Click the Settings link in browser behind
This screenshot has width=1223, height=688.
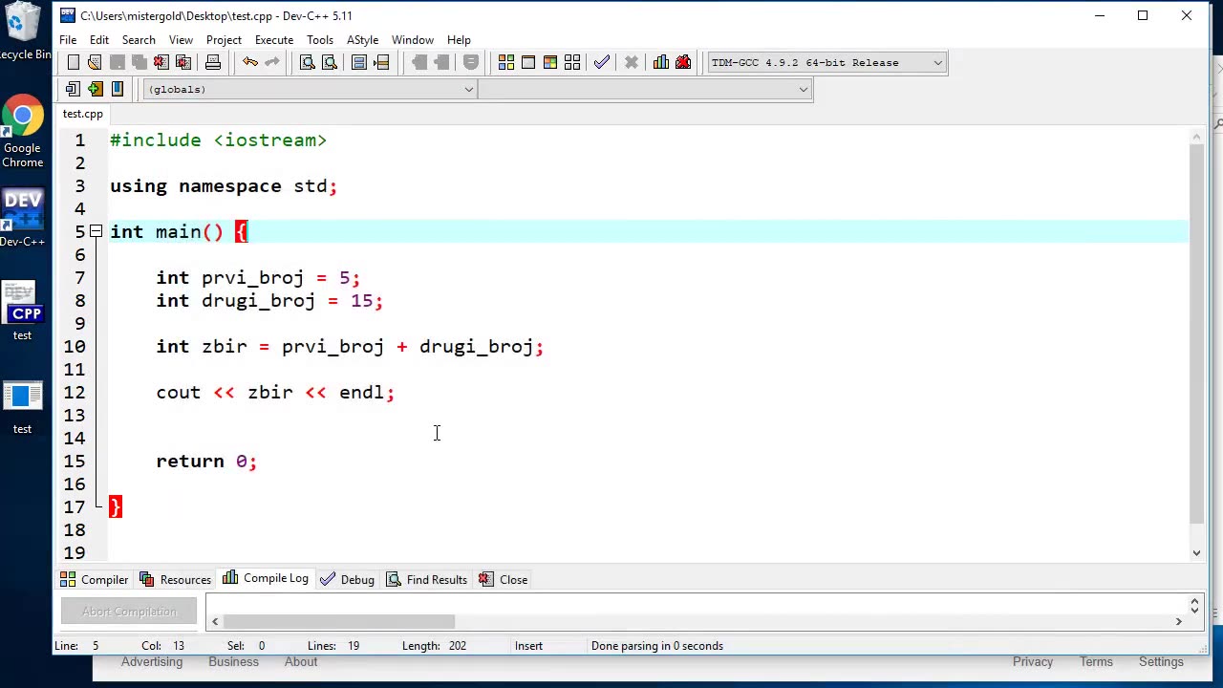tap(1161, 662)
